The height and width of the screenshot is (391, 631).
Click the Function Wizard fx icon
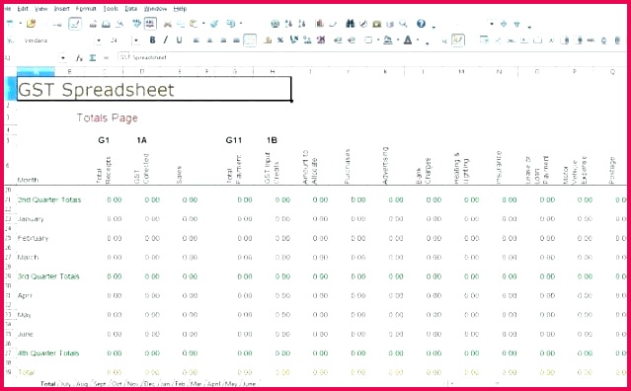pos(79,58)
